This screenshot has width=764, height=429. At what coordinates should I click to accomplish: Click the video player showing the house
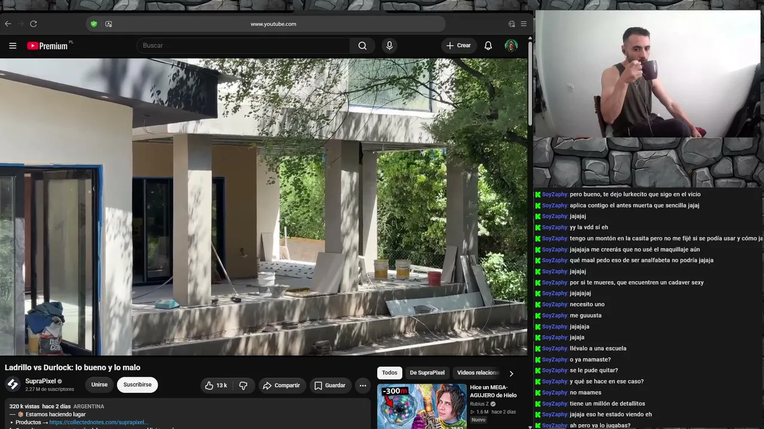click(264, 207)
